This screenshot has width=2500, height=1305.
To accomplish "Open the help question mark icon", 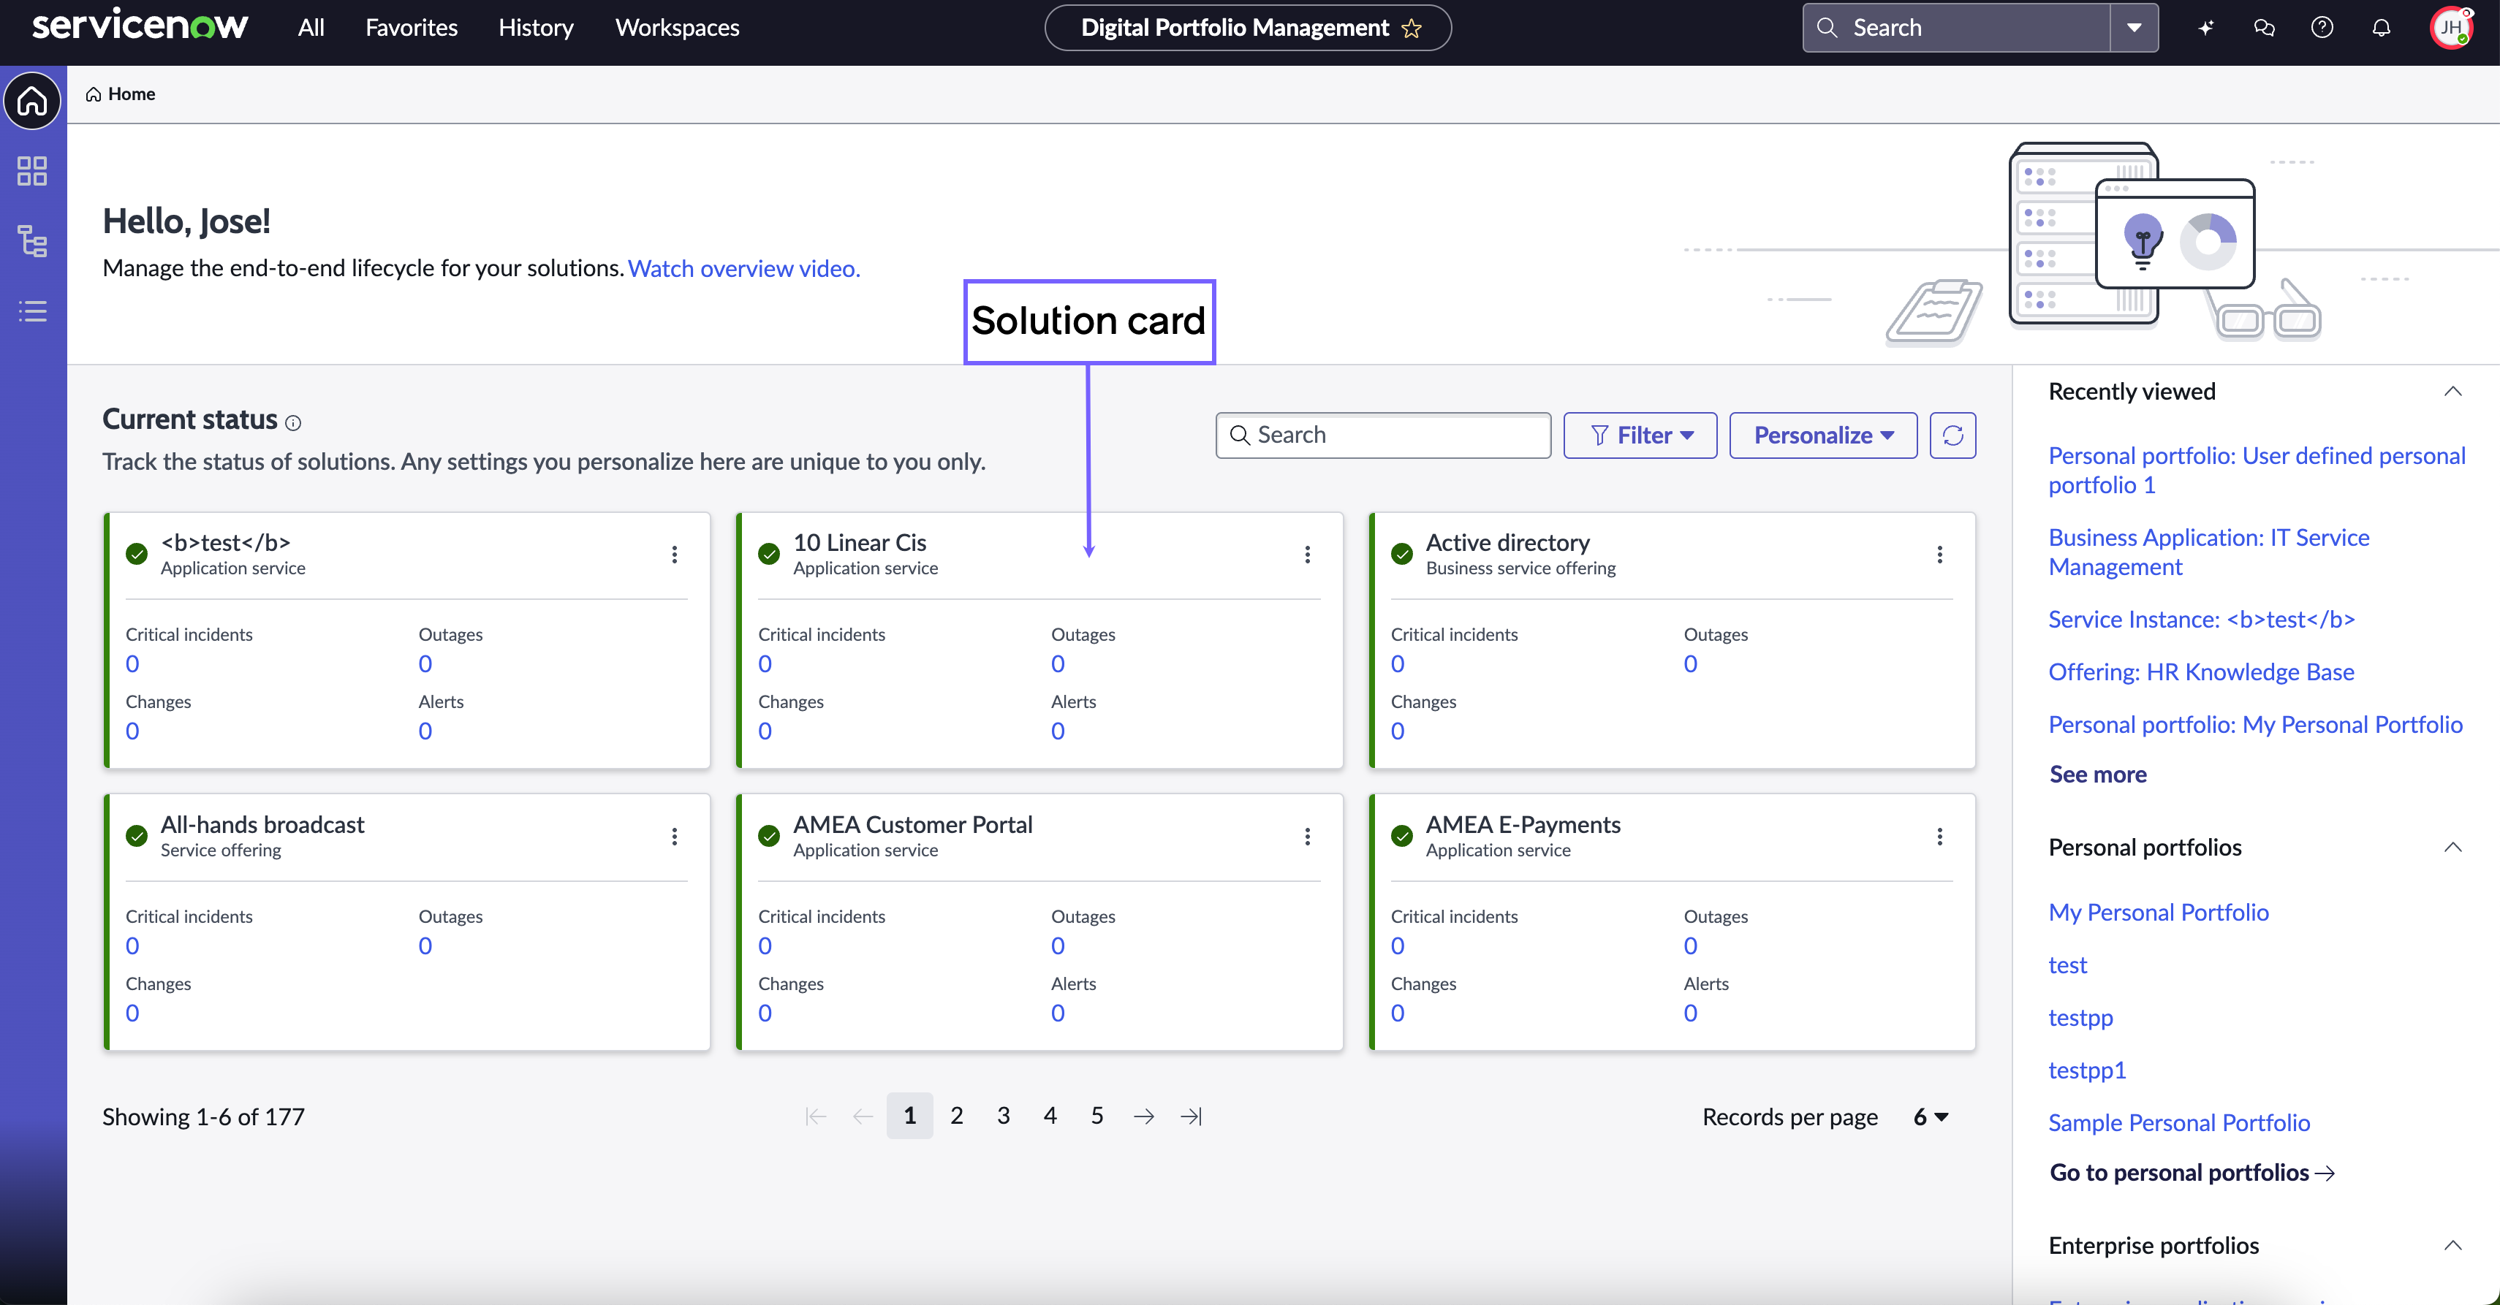I will [2322, 27].
